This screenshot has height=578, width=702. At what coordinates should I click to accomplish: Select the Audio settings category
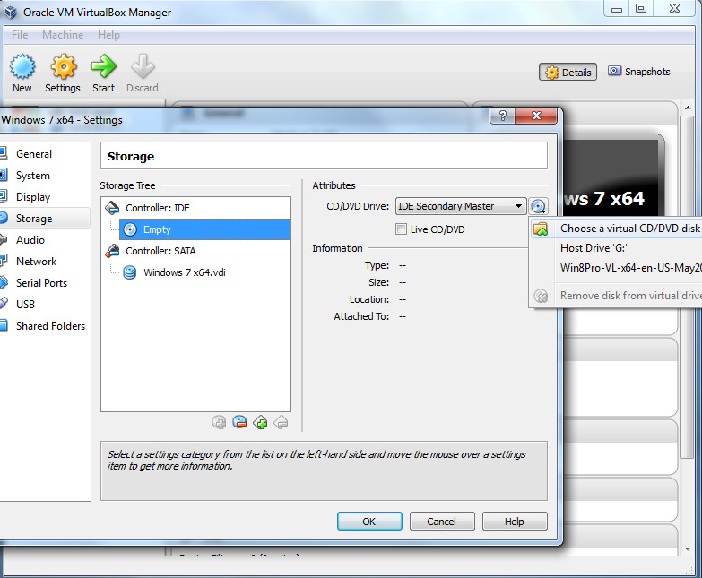tap(44, 240)
